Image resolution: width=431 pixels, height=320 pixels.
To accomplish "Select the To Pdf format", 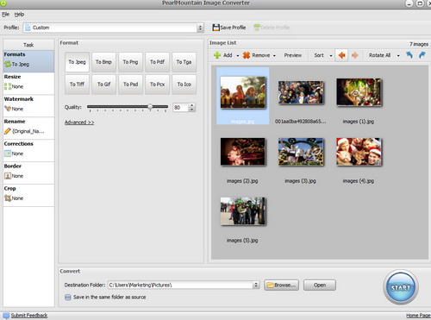I will (x=157, y=62).
